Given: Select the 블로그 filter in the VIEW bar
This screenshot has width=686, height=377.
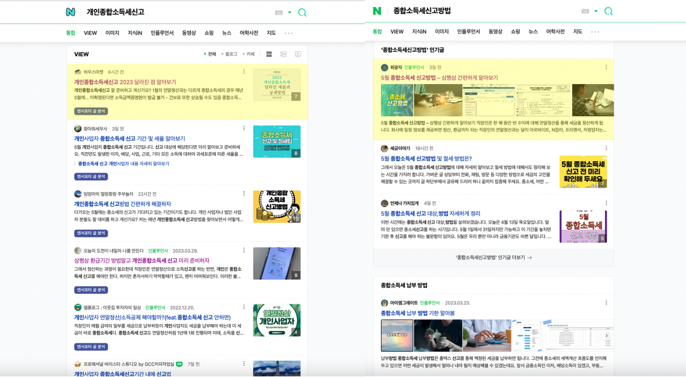Looking at the screenshot, I should point(232,54).
